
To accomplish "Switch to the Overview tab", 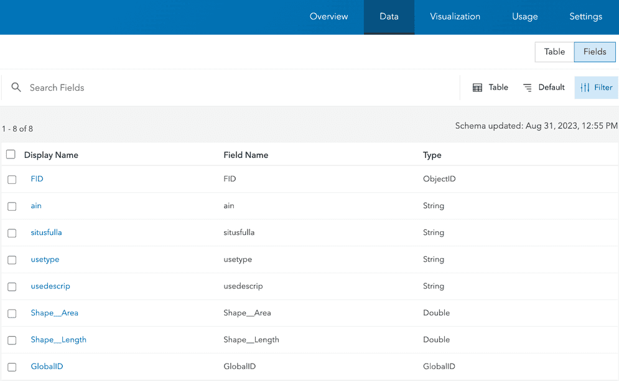I will coord(328,17).
